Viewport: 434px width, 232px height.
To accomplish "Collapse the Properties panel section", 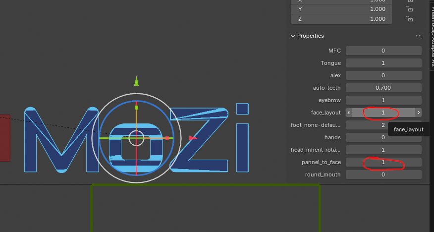I will tap(293, 36).
